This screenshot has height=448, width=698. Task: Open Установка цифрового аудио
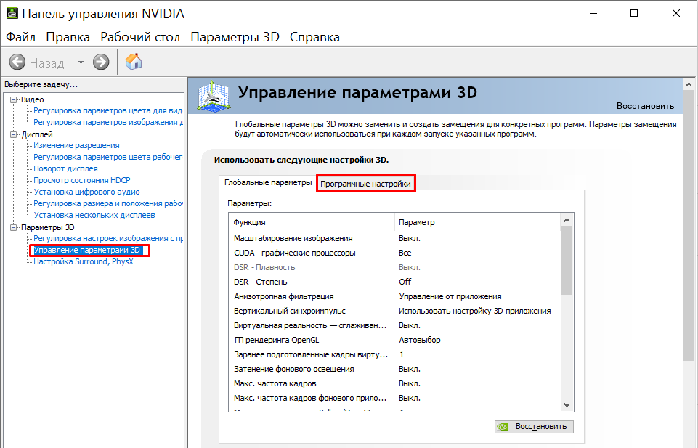[87, 192]
